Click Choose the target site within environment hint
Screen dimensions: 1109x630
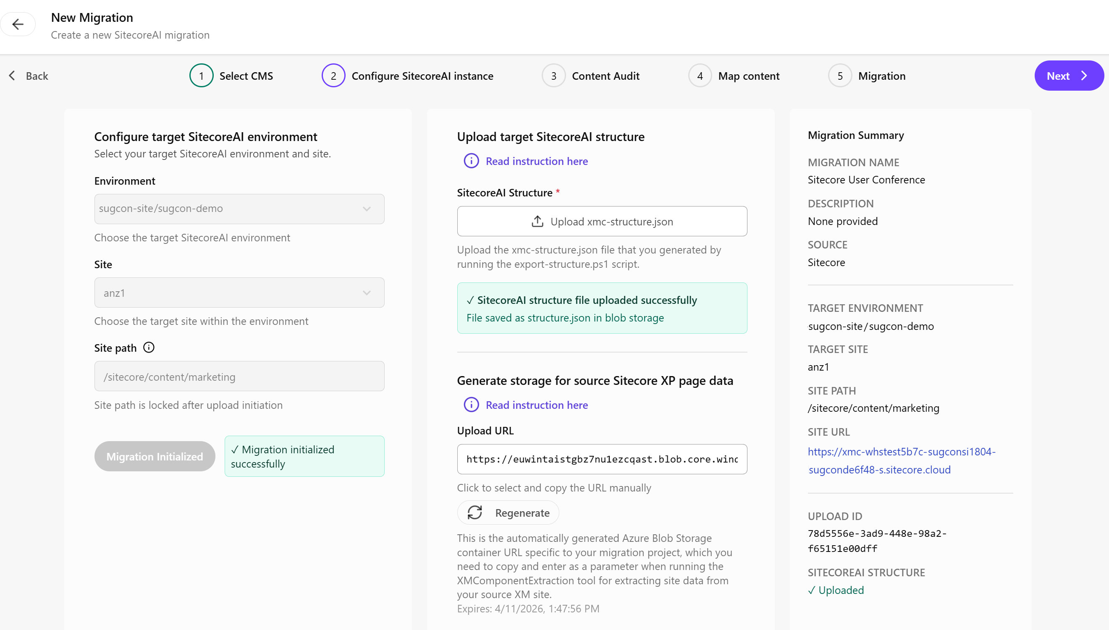[x=201, y=321]
